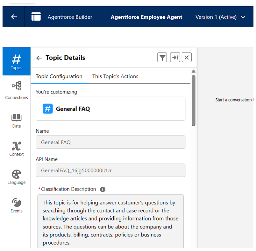Click the scrollbar up arrow
Image resolution: width=256 pixels, height=251 pixels.
coord(194,71)
